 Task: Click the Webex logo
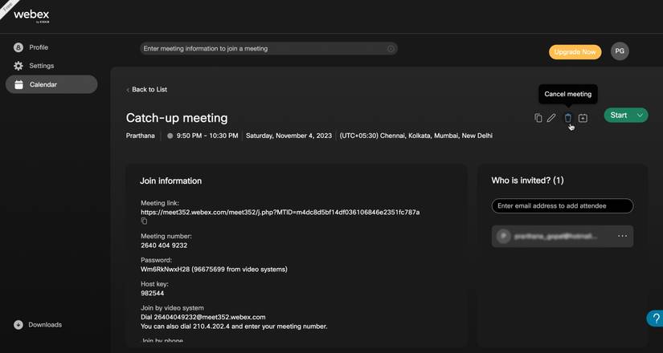point(31,15)
